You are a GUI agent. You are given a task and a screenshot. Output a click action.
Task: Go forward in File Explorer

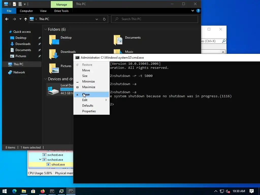[x=14, y=19]
